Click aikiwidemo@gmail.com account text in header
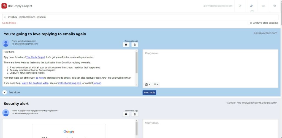The image size is (282, 138). click(218, 6)
